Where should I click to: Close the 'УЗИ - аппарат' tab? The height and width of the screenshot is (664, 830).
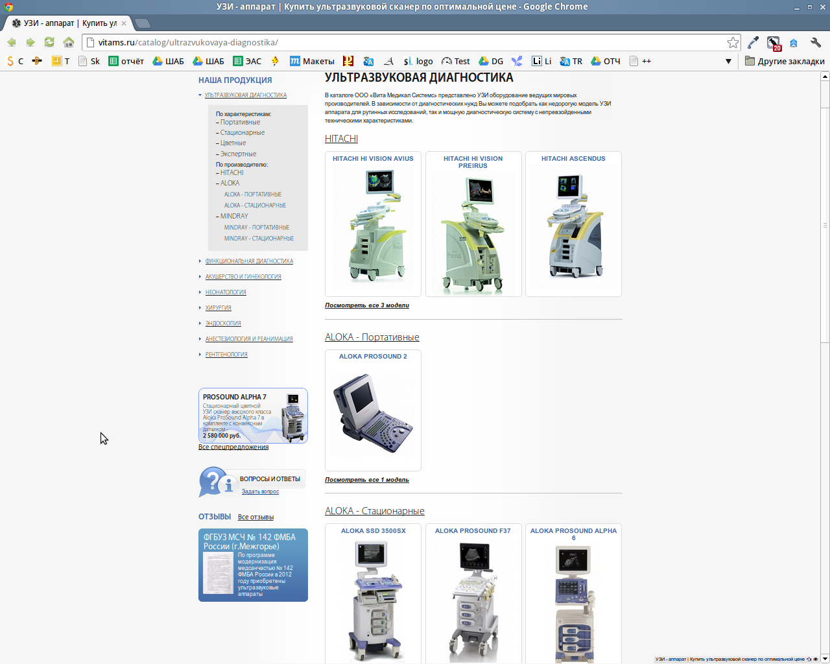pyautogui.click(x=124, y=23)
